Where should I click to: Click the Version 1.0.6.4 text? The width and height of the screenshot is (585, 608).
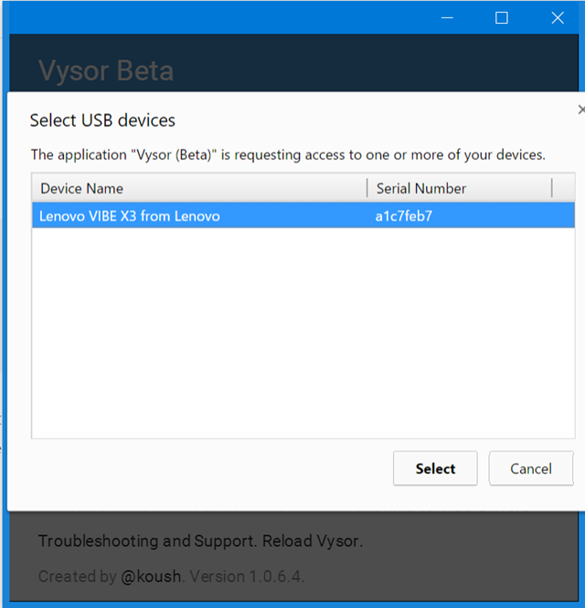pyautogui.click(x=246, y=577)
